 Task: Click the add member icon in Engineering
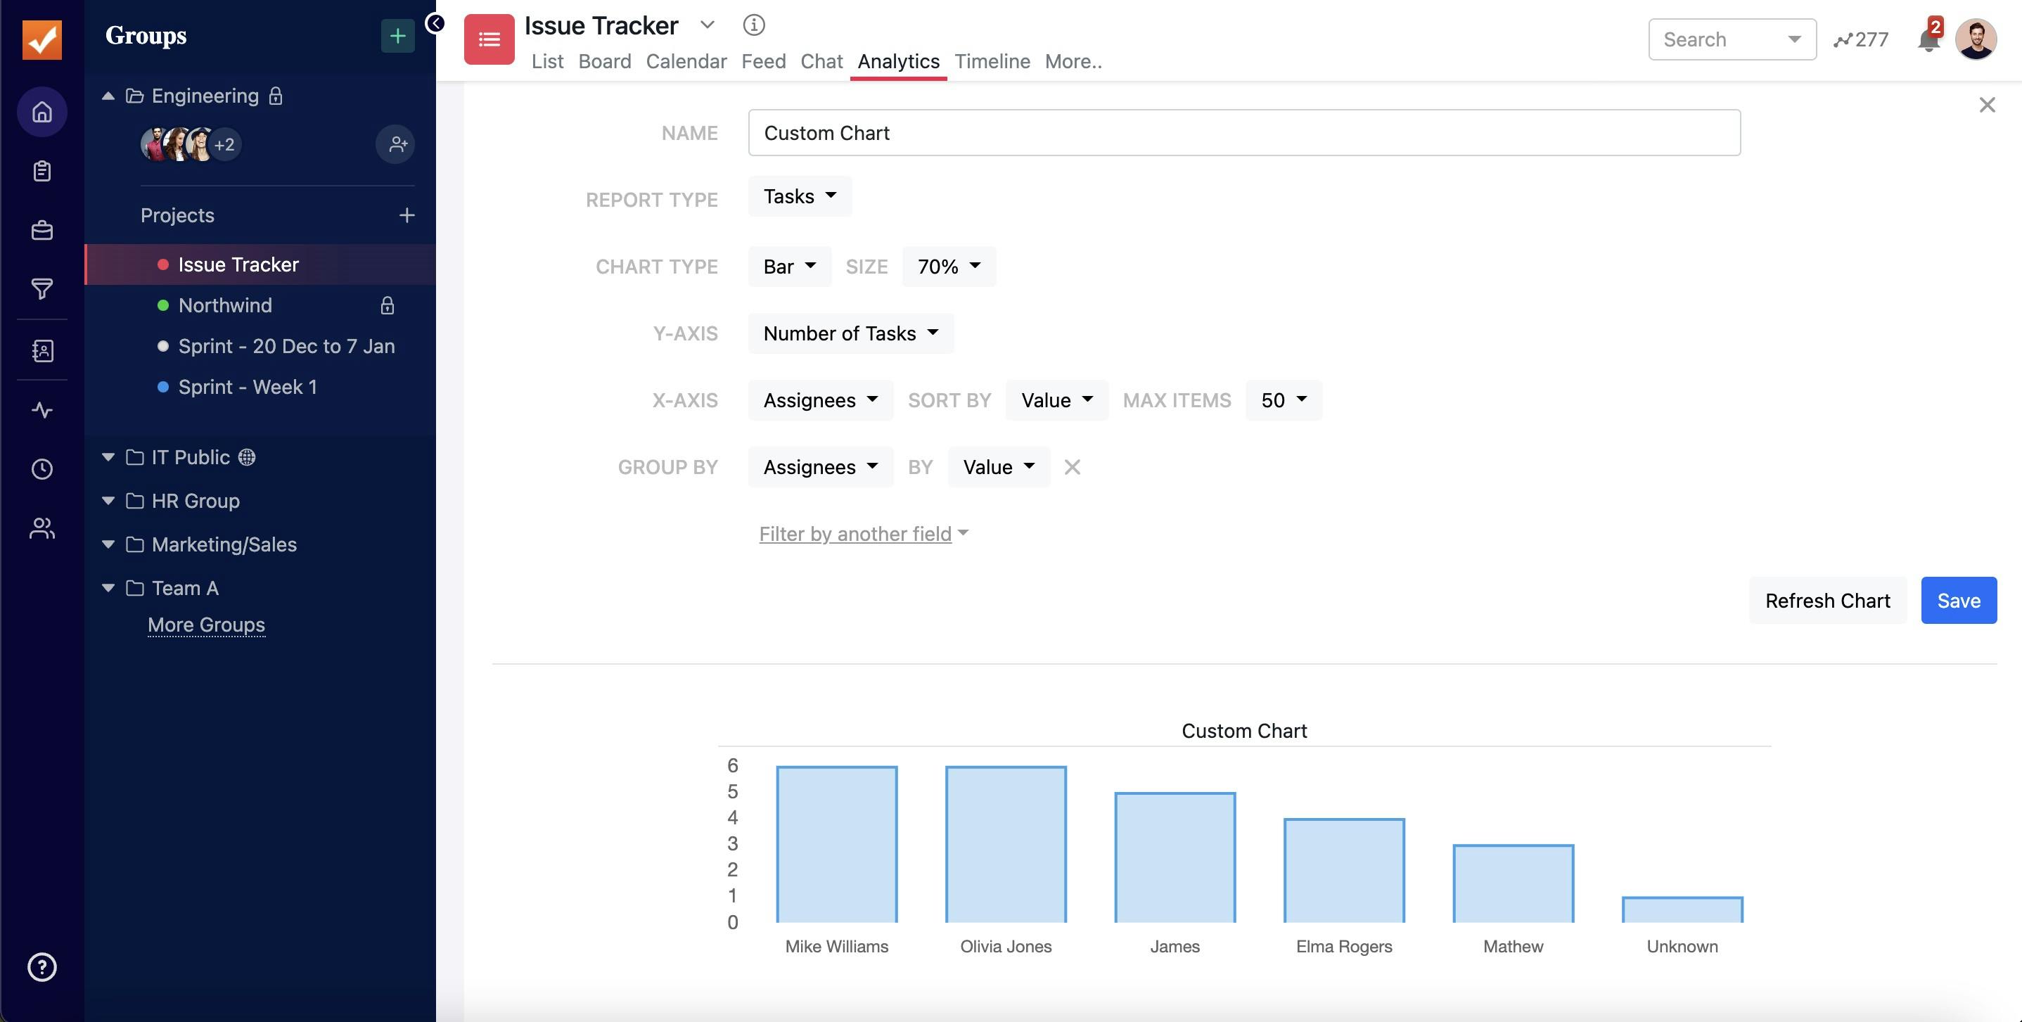coord(395,144)
